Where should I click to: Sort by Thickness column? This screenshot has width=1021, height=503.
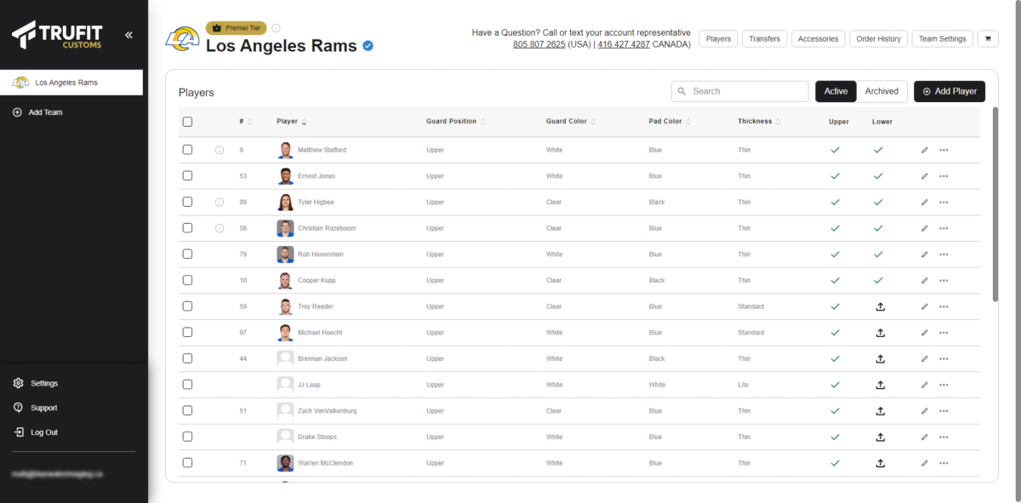[759, 122]
